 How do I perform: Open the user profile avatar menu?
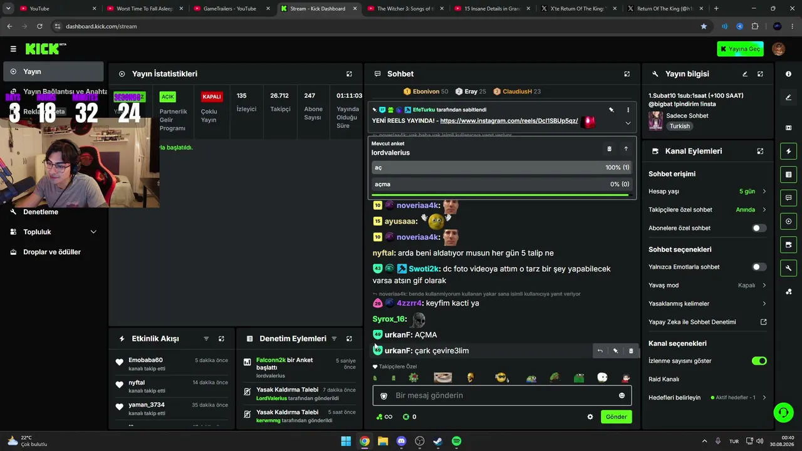(x=778, y=49)
